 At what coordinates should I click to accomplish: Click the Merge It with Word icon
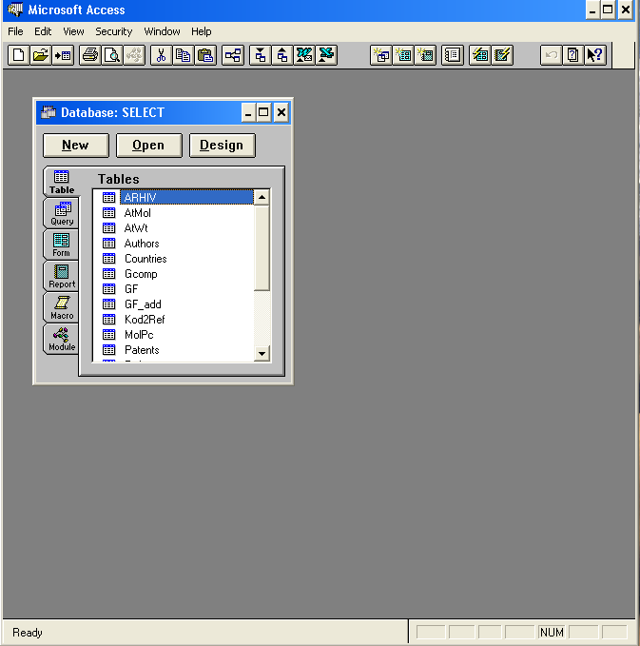pyautogui.click(x=304, y=55)
